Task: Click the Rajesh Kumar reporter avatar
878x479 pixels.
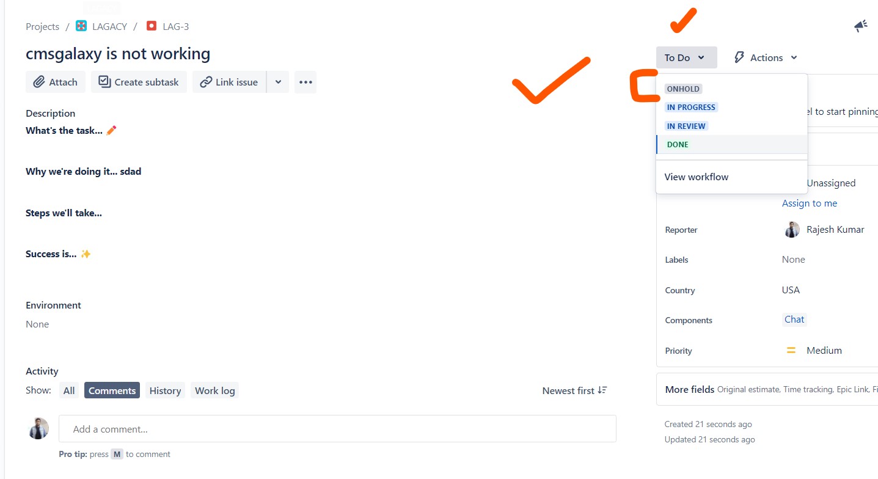Action: coord(791,230)
